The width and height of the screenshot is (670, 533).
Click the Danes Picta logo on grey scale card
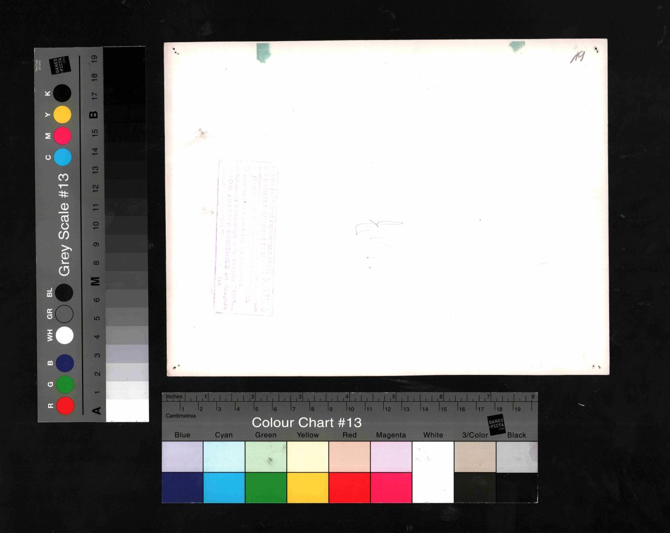(60, 65)
